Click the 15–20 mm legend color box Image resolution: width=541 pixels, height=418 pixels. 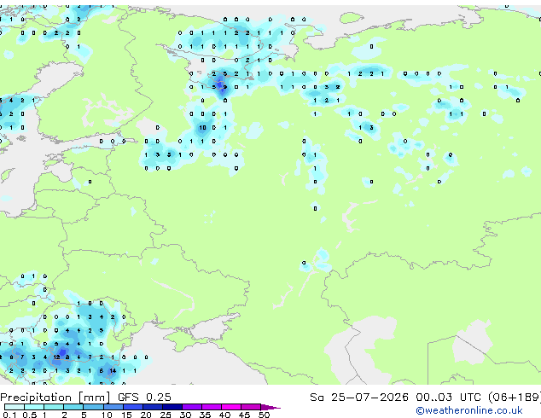(x=132, y=407)
